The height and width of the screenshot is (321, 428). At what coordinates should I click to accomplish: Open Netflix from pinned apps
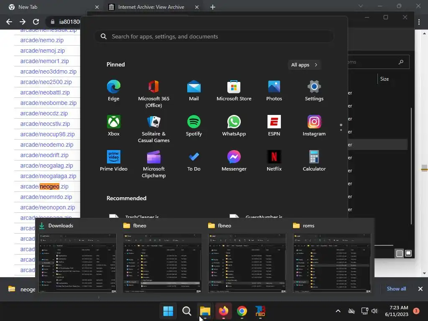click(x=274, y=161)
